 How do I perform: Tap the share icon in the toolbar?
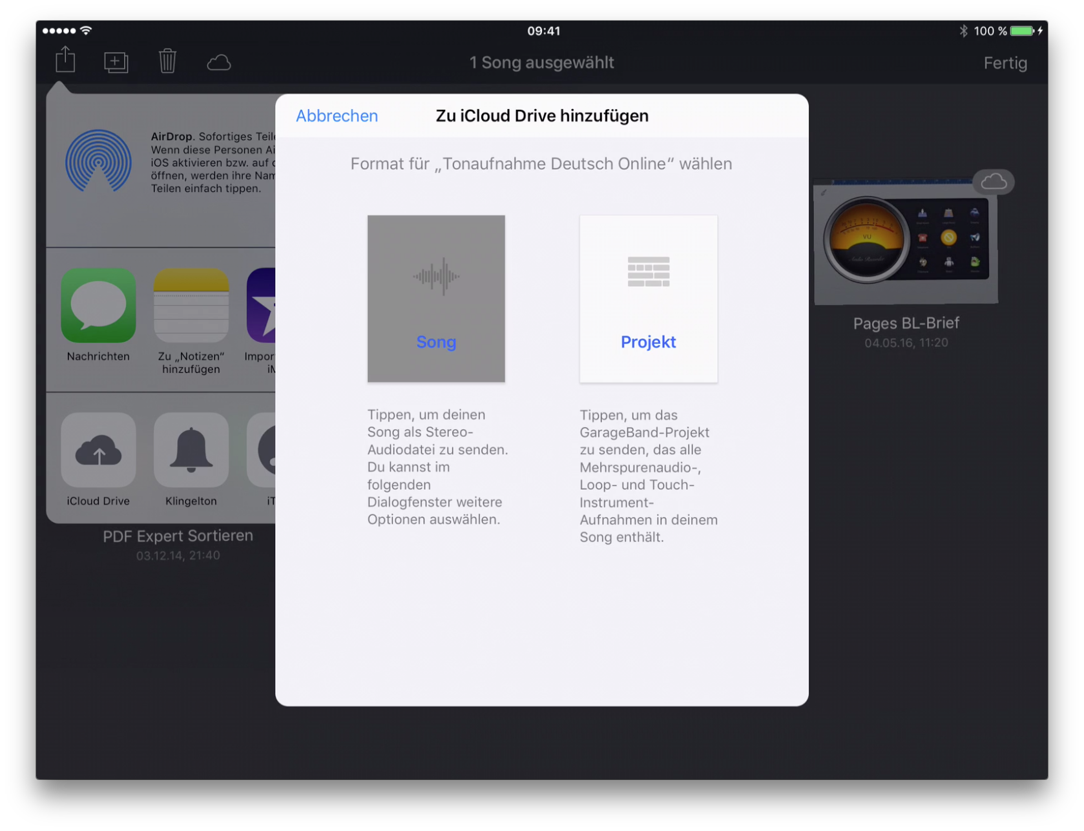[65, 61]
